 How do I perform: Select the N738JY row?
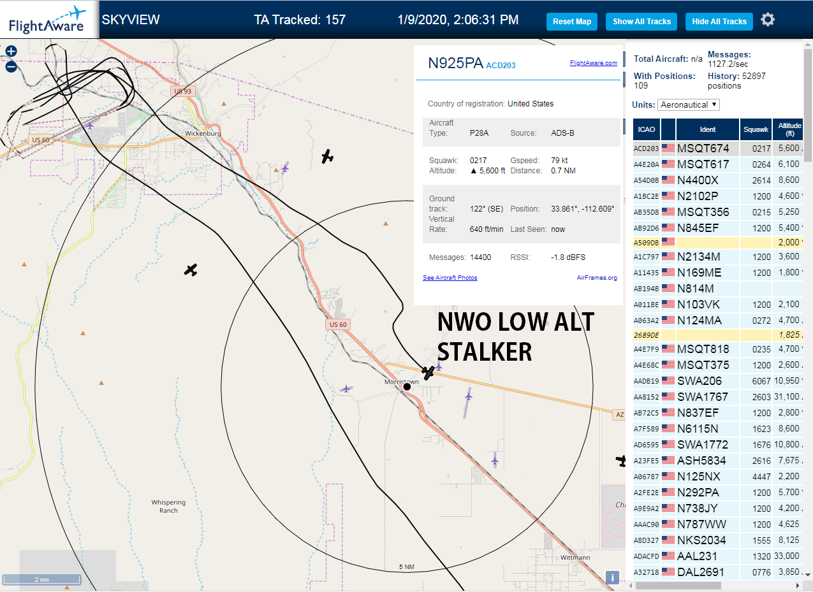pos(719,509)
